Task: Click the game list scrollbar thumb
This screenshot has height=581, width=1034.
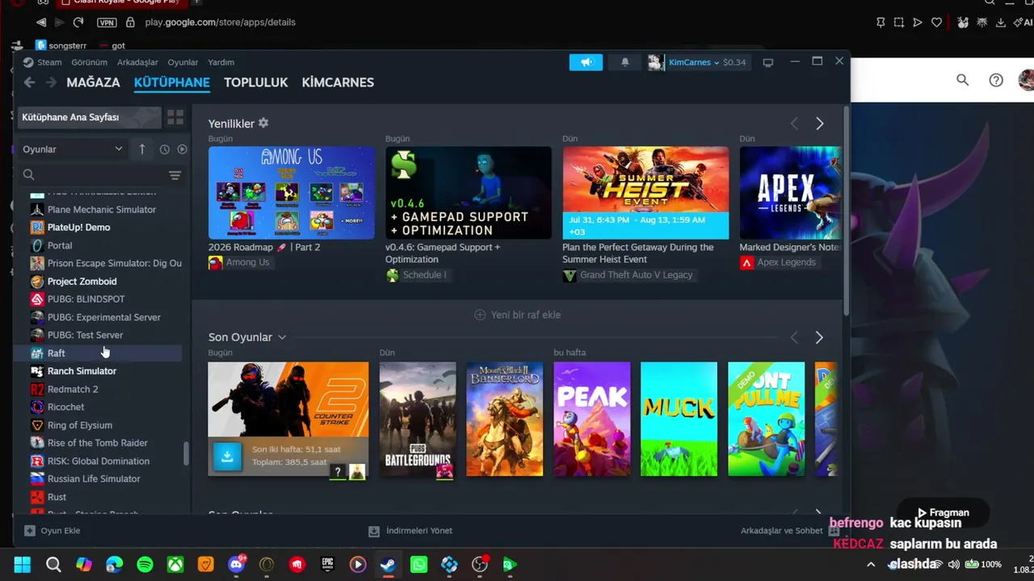Action: pyautogui.click(x=186, y=454)
